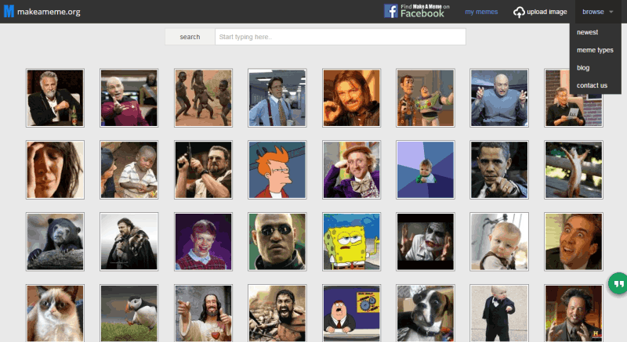Select the baby in black suit thumbnail
The image size is (627, 342).
[x=499, y=313]
